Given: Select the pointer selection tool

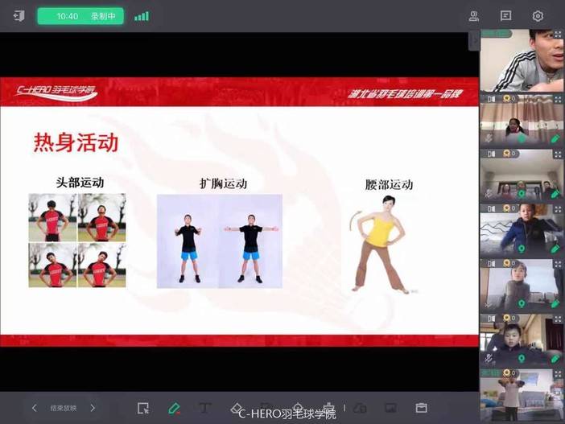Looking at the screenshot, I should point(143,408).
